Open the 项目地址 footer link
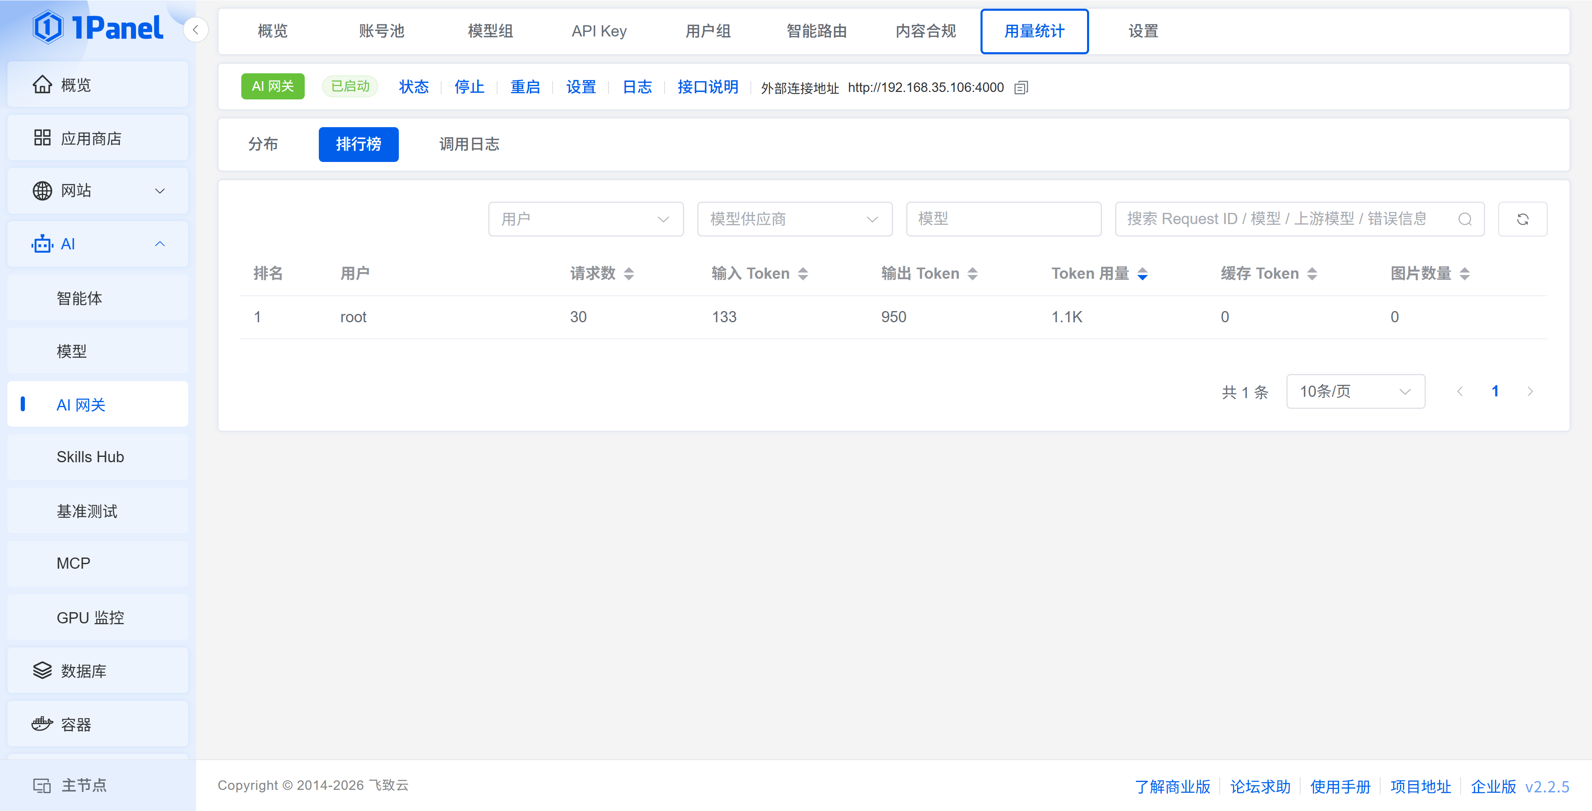 [x=1421, y=787]
